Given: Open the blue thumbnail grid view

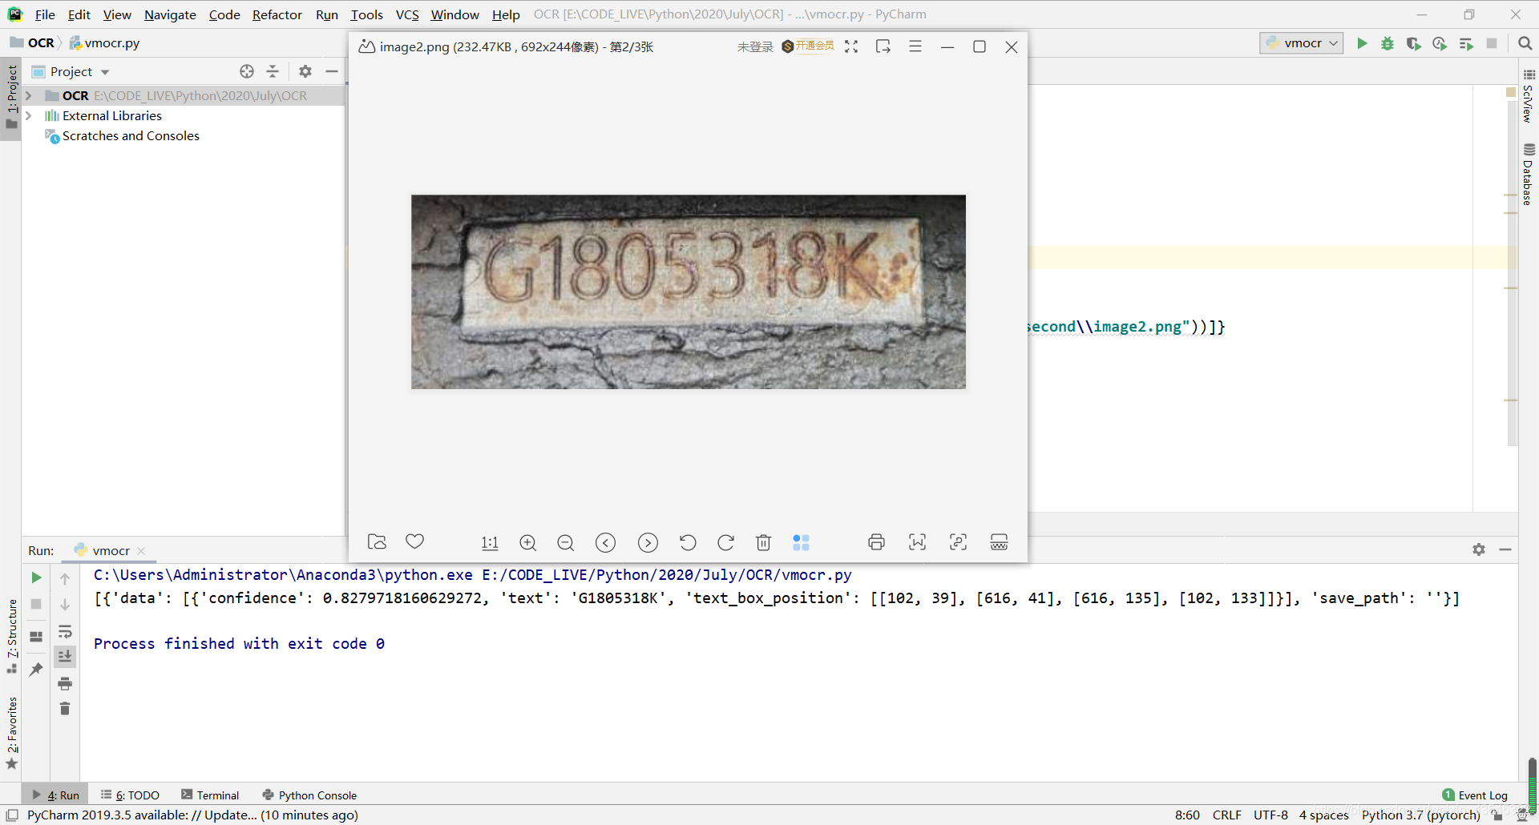Looking at the screenshot, I should (x=801, y=543).
